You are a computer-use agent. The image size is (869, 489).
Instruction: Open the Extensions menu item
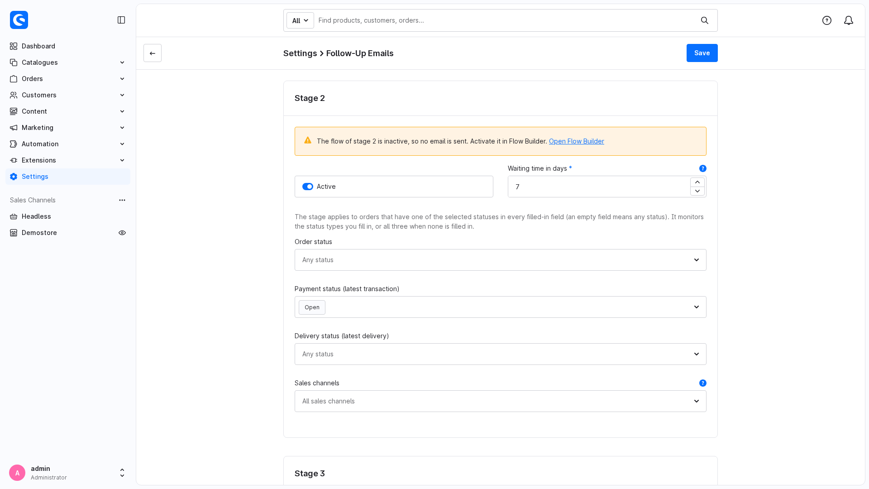(x=68, y=160)
